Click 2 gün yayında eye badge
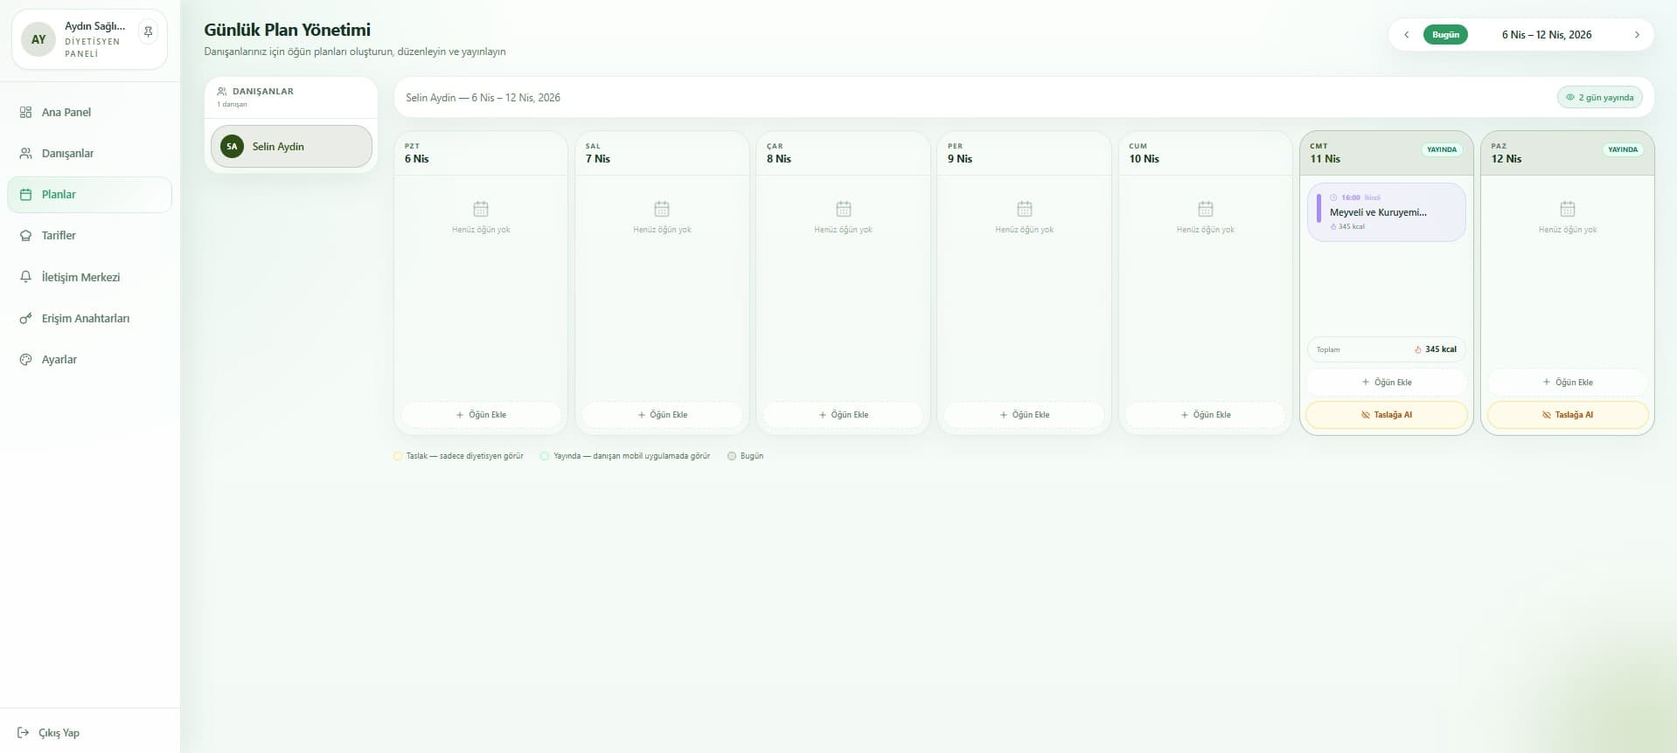The height and width of the screenshot is (753, 1677). point(1599,97)
